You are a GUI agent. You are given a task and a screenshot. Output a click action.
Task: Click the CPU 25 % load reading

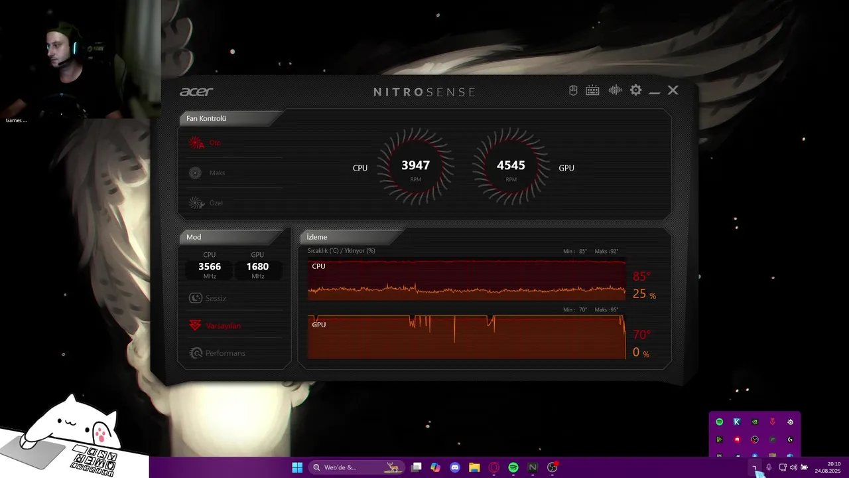644,294
